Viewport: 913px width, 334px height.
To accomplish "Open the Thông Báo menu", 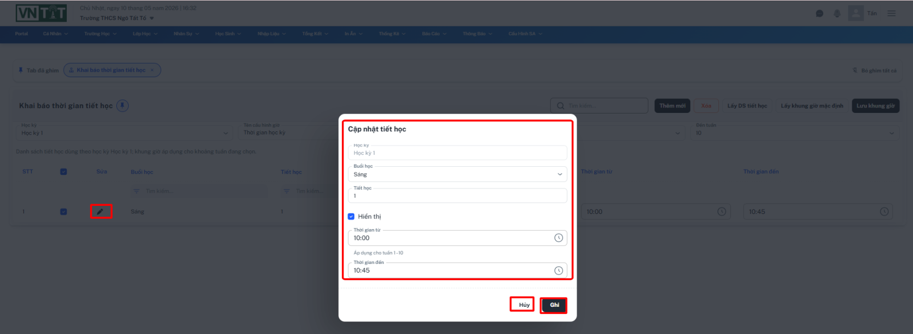I will click(x=477, y=34).
